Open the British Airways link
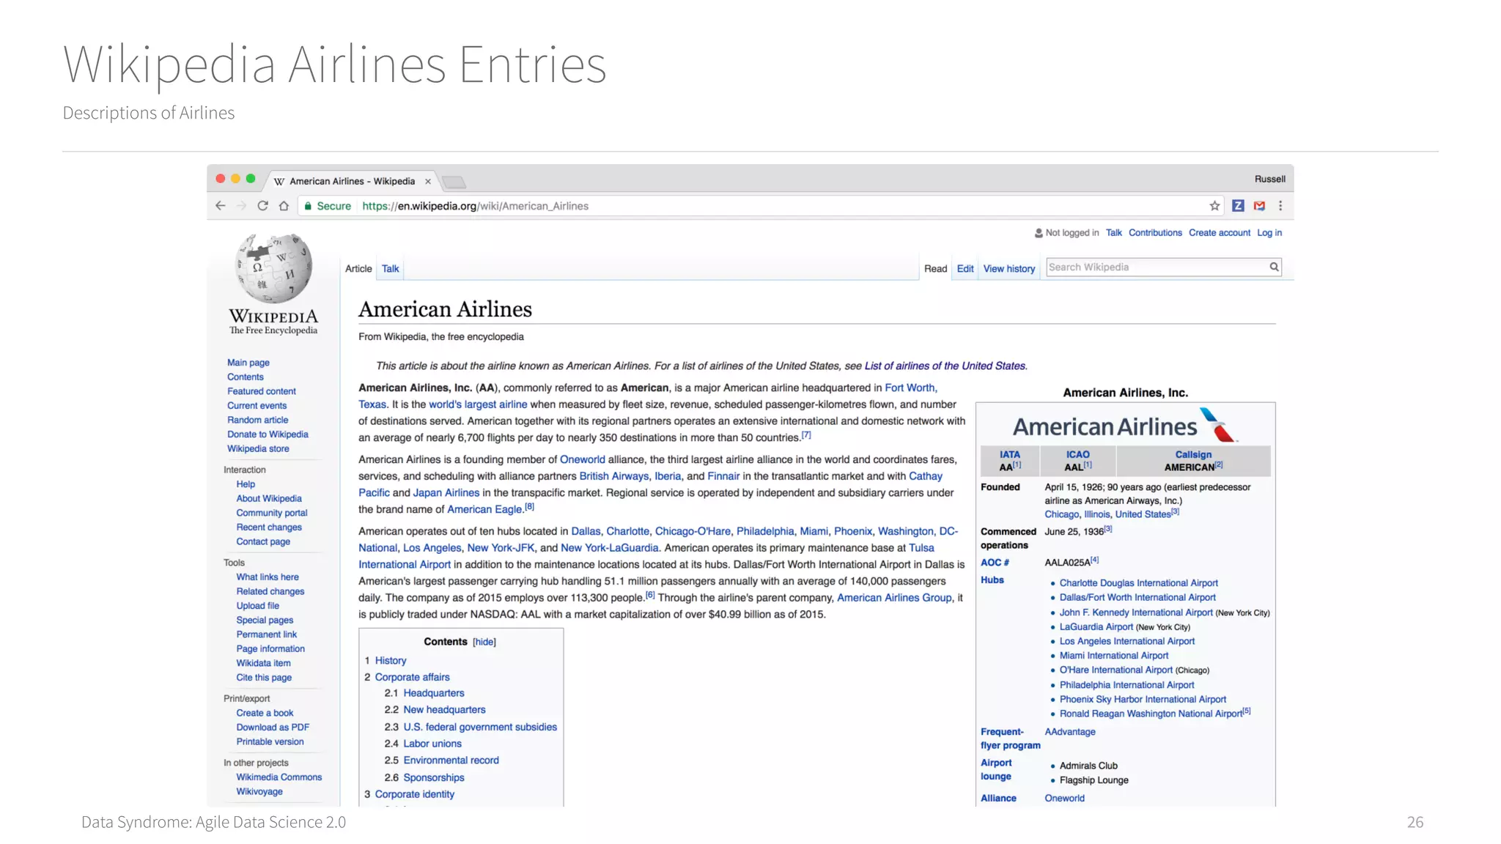Screen dimensions: 1501x844 [x=613, y=476]
